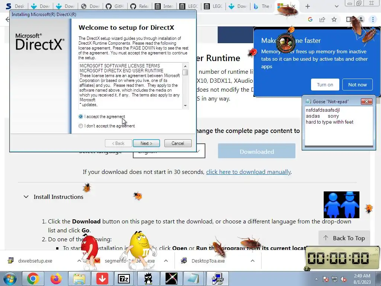Click the Action Center flag tray icon
This screenshot has width=381, height=286.
point(326,279)
